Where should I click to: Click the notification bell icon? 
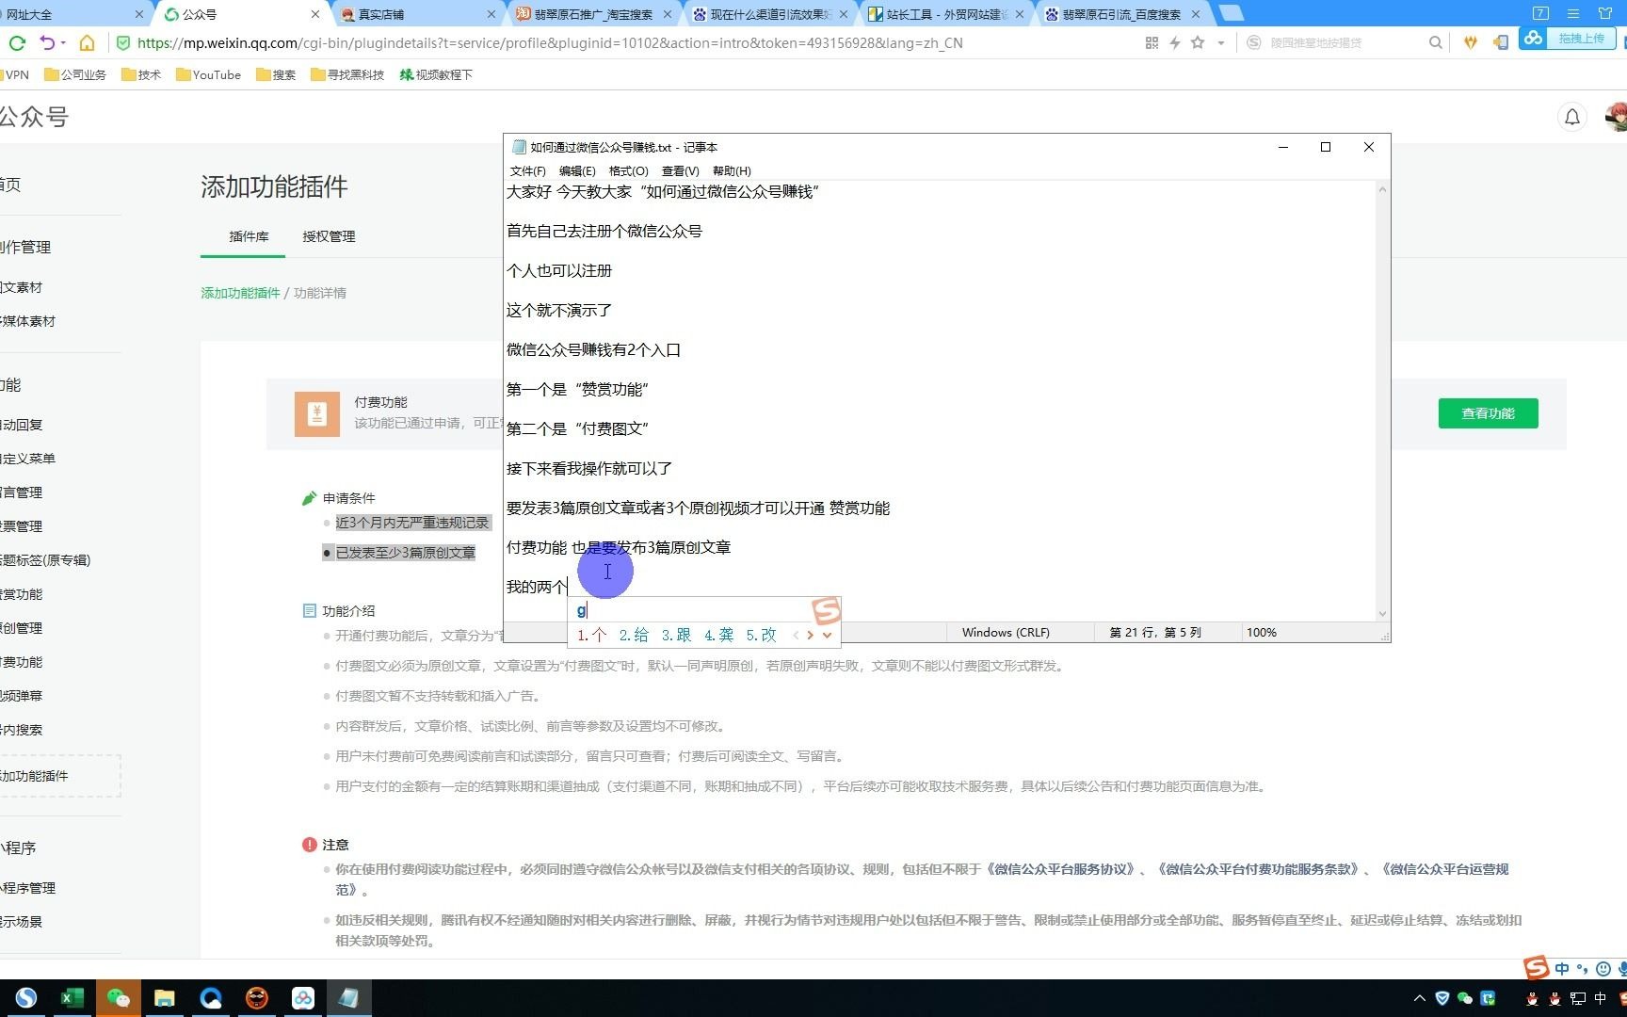[x=1572, y=117]
